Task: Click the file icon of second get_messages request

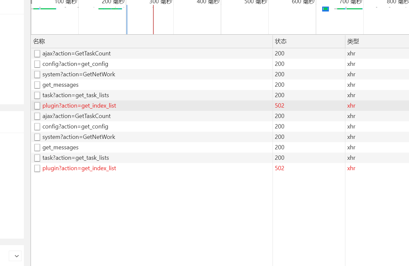Action: click(x=37, y=147)
